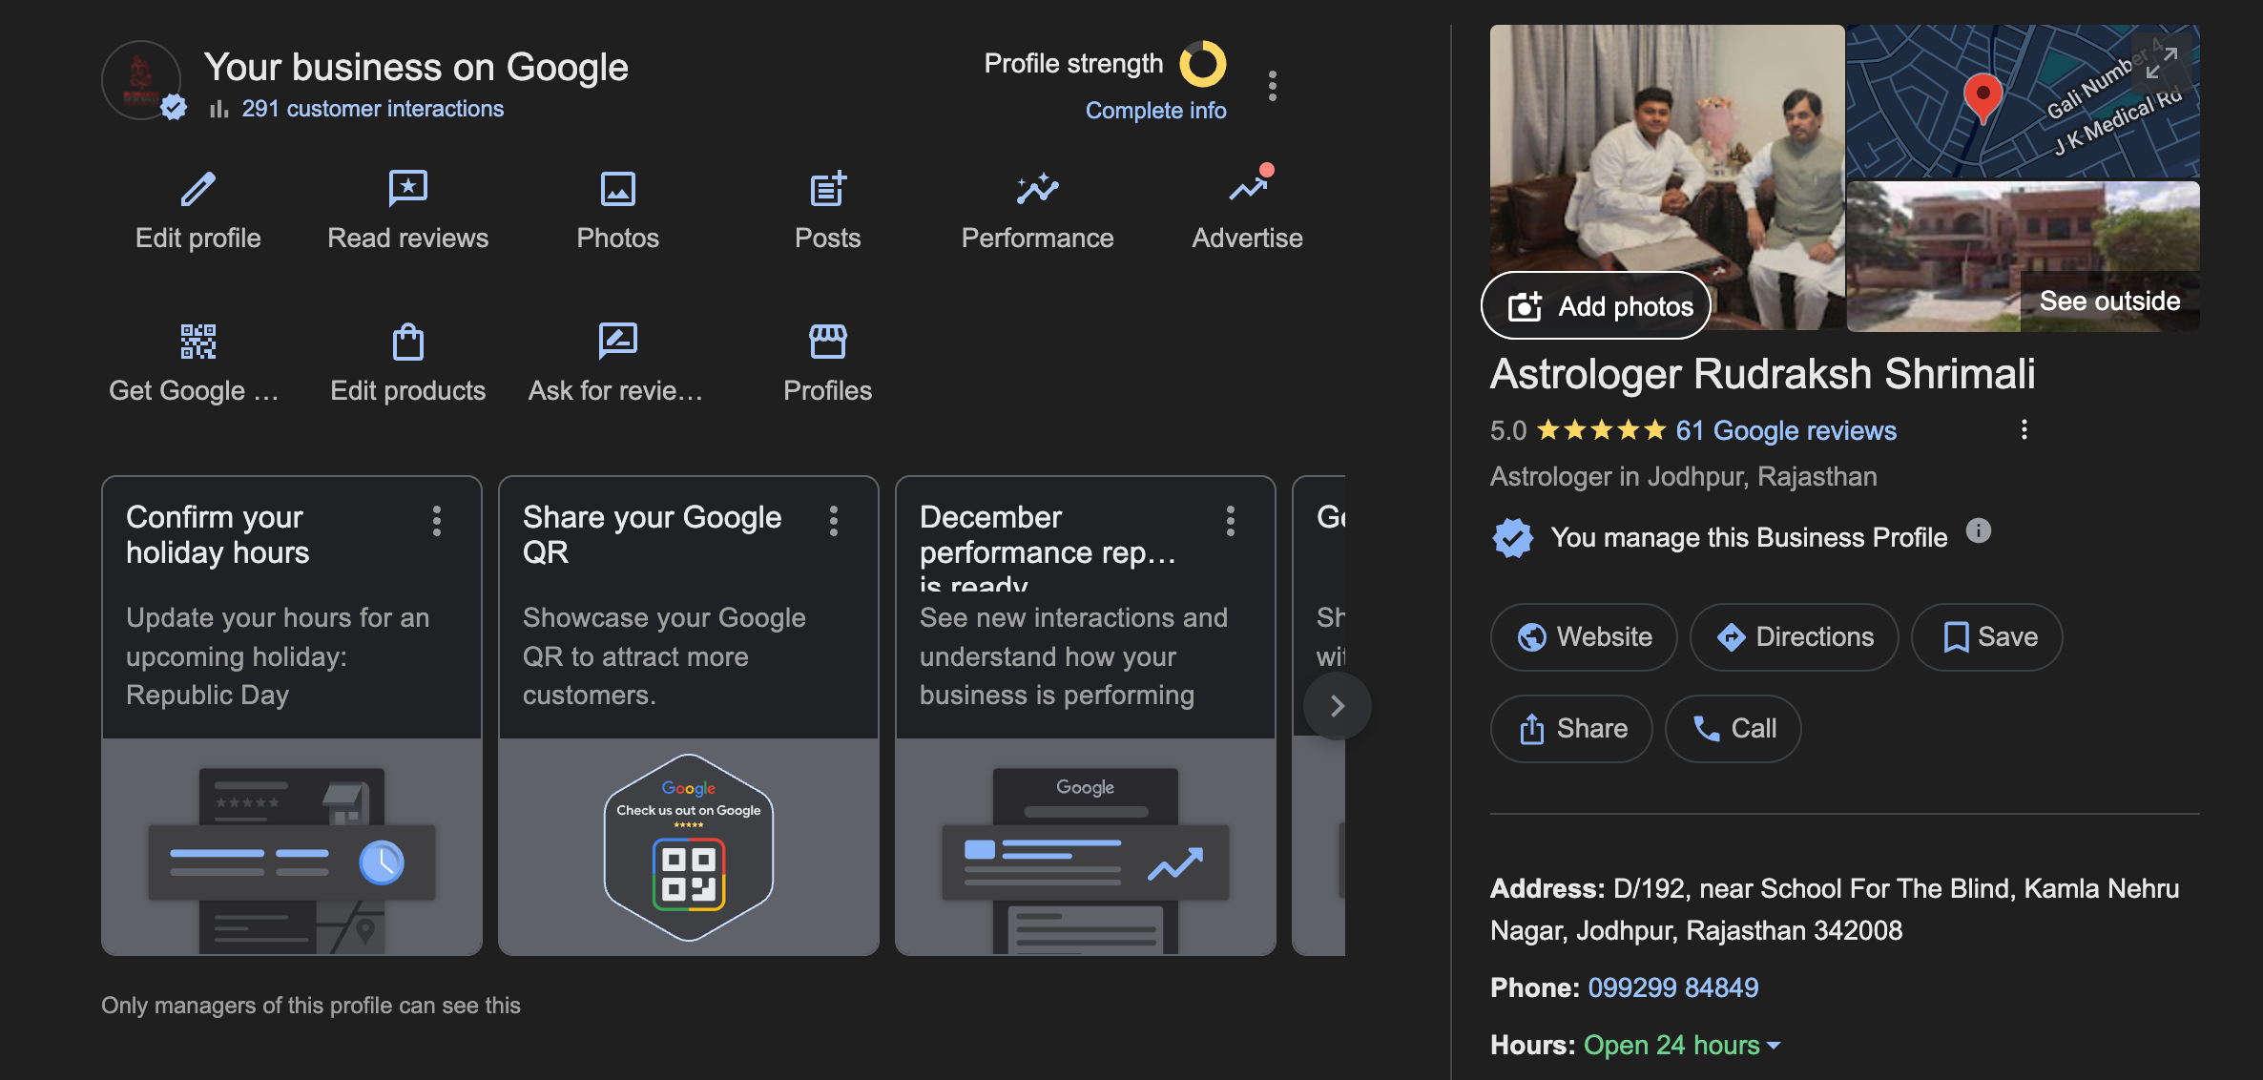The width and height of the screenshot is (2263, 1080).
Task: Click the Profile strength progress ring
Action: [x=1203, y=64]
